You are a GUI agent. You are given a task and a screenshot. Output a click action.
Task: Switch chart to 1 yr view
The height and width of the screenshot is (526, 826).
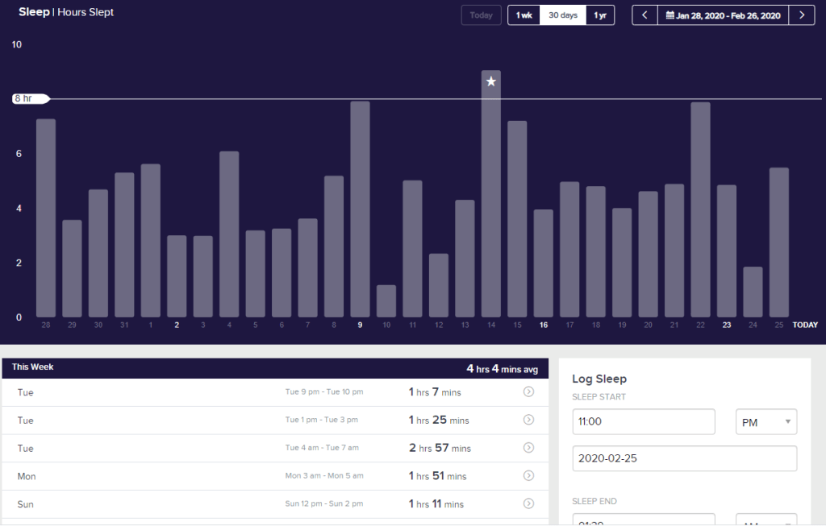click(600, 15)
